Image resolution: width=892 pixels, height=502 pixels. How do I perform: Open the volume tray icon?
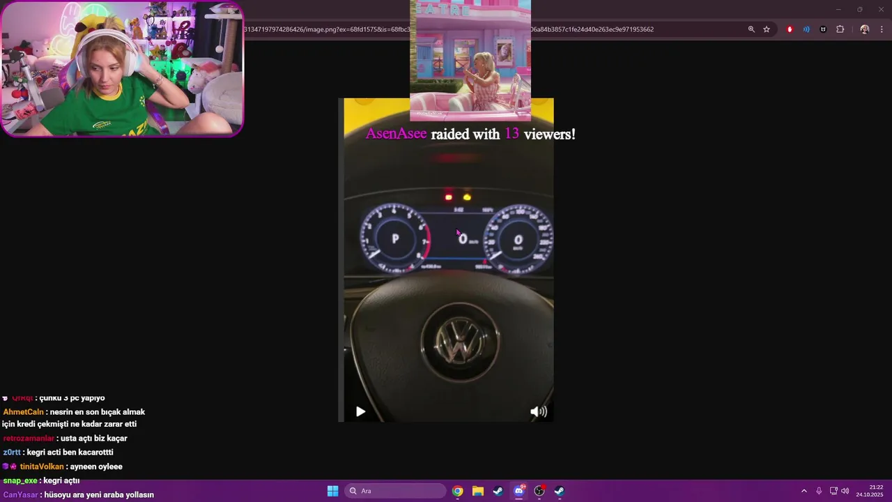845,491
